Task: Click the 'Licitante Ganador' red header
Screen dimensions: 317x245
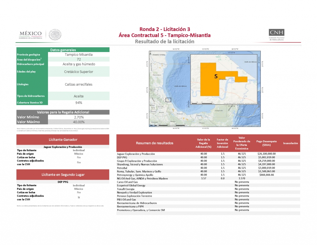Action: 63,140
